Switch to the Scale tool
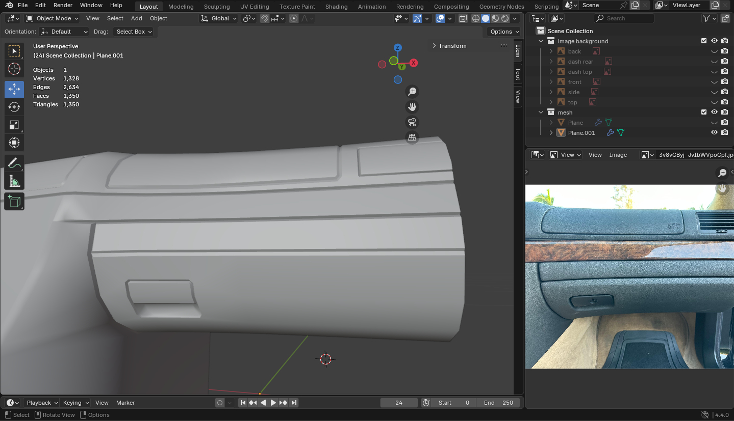The image size is (734, 421). (14, 125)
